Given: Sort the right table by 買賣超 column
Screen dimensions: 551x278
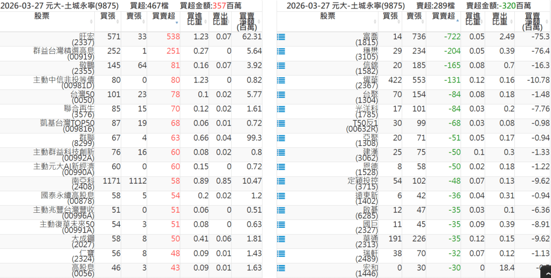Looking at the screenshot, I should [x=443, y=16].
